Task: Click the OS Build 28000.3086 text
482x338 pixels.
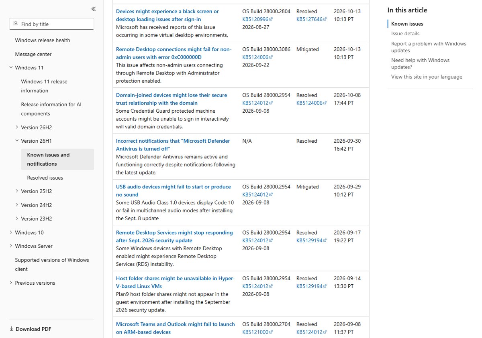Action: click(266, 49)
